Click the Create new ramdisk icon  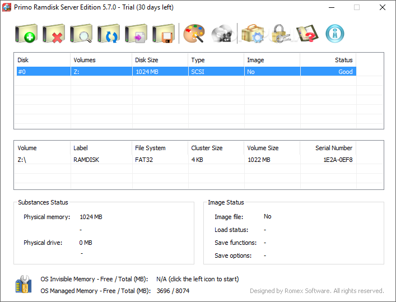tap(26, 34)
